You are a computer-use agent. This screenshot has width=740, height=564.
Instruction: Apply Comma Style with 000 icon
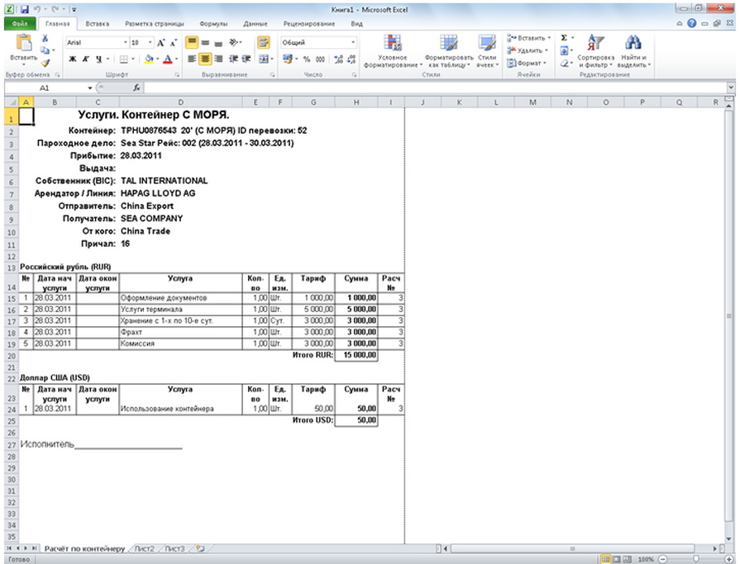pos(321,59)
